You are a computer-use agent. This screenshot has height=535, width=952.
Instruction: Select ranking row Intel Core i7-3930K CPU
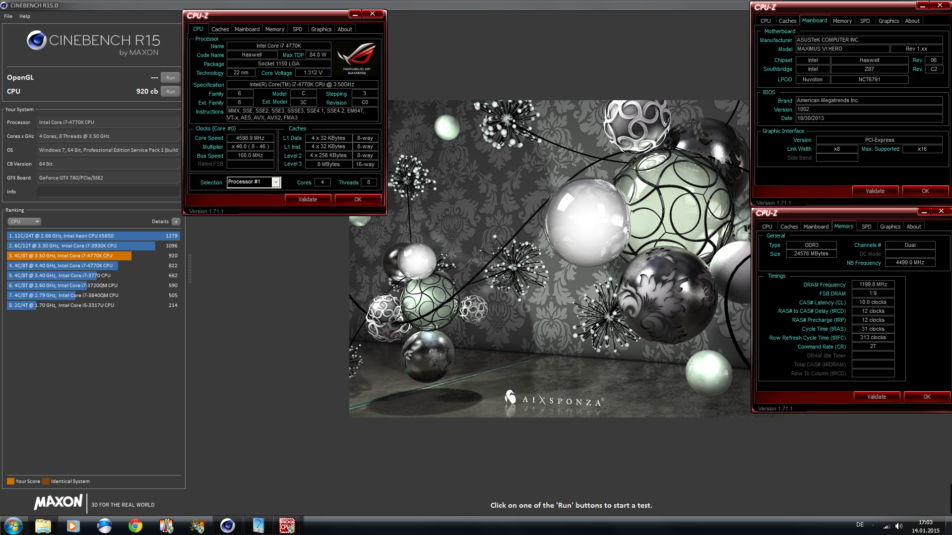coord(93,246)
